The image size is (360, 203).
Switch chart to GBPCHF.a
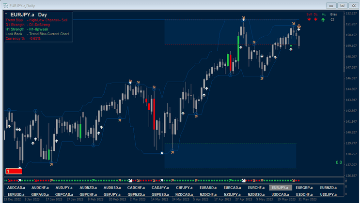pos(88,194)
